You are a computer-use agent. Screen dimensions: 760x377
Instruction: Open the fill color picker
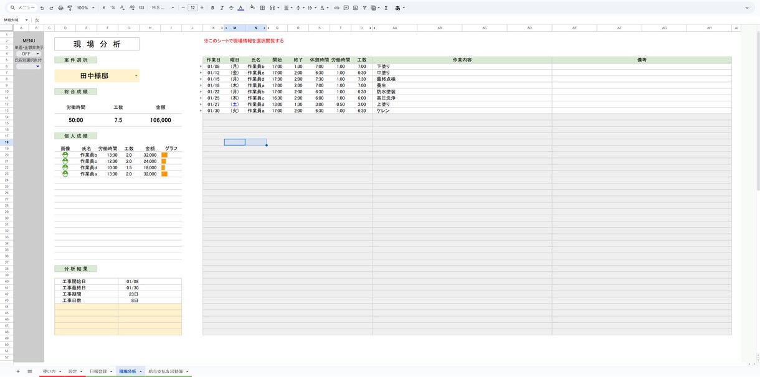click(x=252, y=8)
